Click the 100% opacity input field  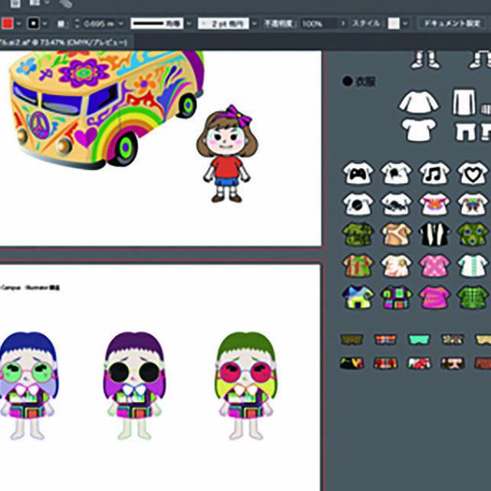(319, 24)
